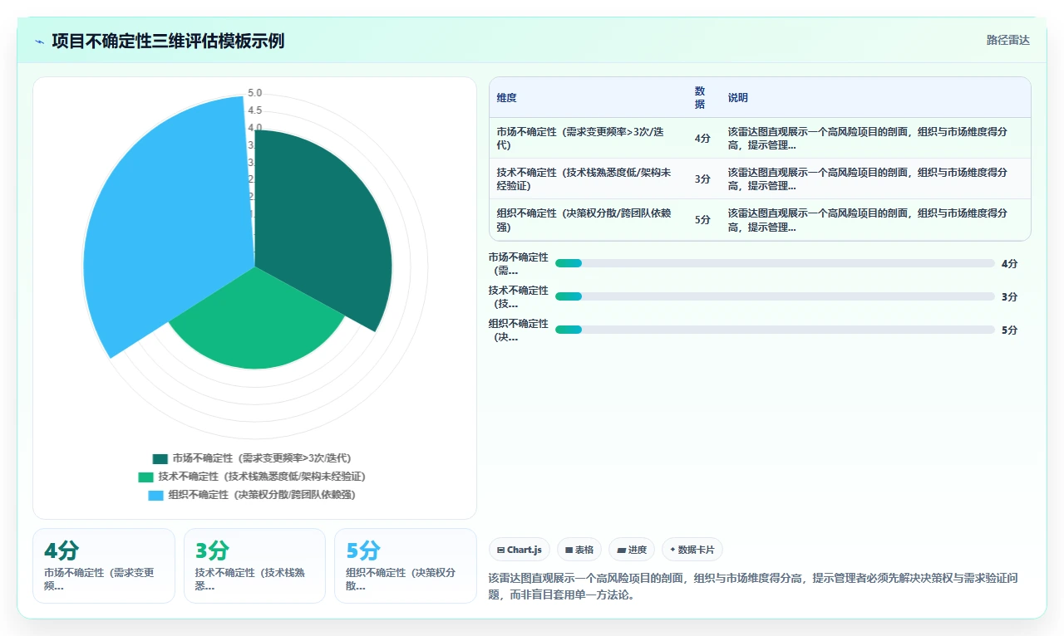Click the icon inside the 表格 tag
Screen dimensions: 1064x636
569,550
